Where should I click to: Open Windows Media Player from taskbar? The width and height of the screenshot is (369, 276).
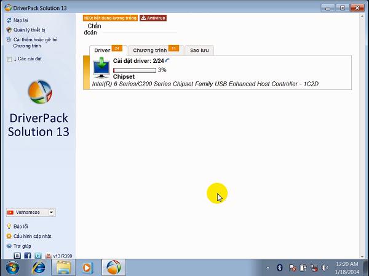(87, 267)
